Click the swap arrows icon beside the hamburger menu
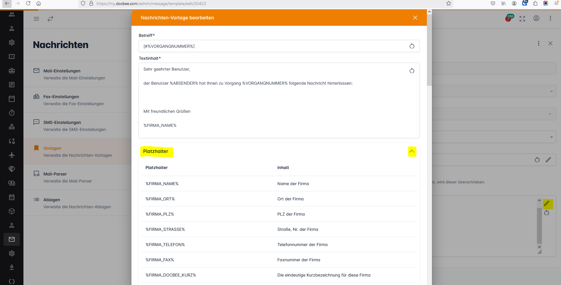Screen dimensions: 561x285 point(50,19)
